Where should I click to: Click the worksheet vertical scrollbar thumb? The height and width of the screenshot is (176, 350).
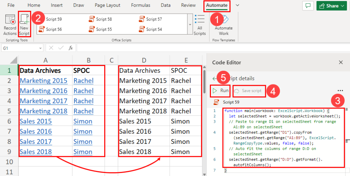pyautogui.click(x=204, y=82)
